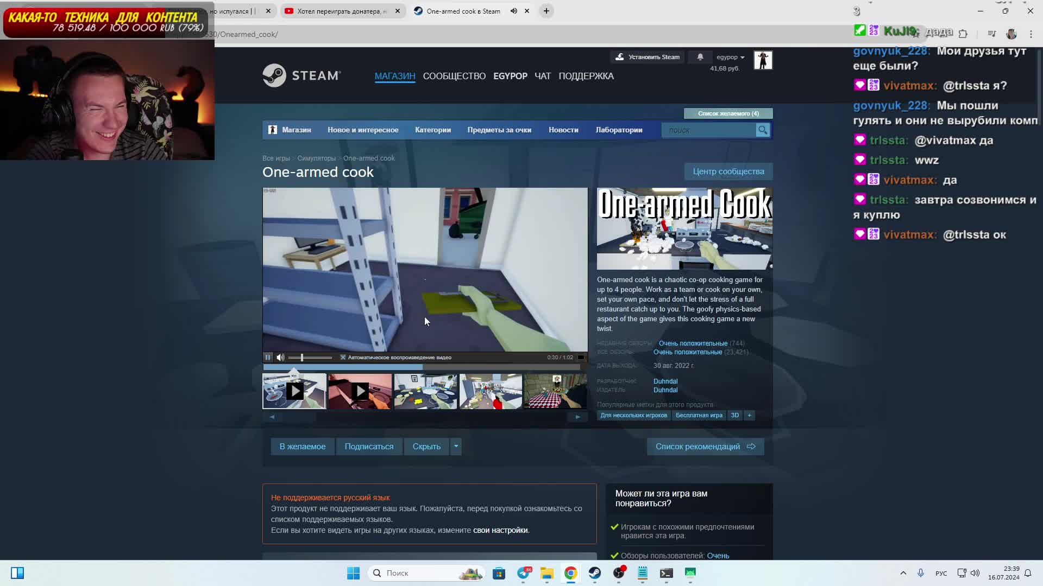
Task: Select the Для нескольких игроков tag
Action: pyautogui.click(x=633, y=415)
